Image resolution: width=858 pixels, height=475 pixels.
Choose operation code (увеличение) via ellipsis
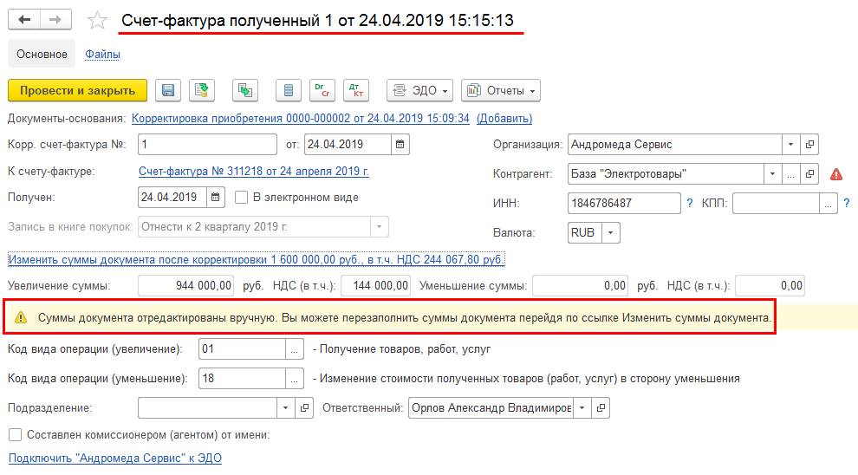point(295,349)
